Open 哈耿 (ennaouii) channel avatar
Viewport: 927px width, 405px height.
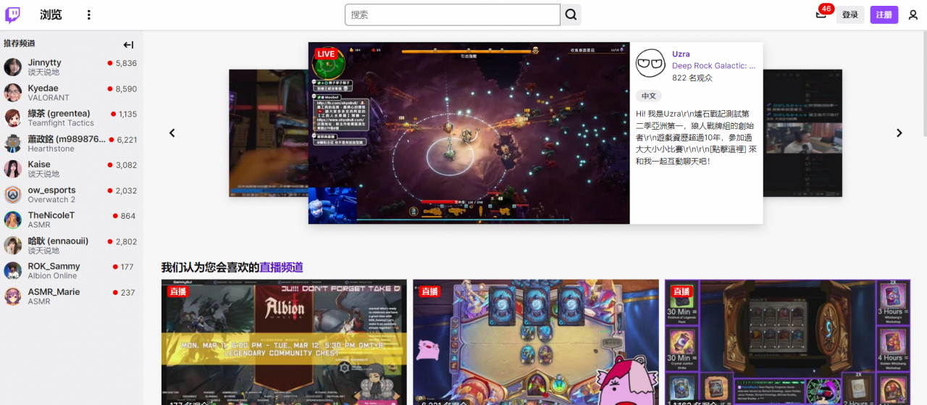click(13, 246)
